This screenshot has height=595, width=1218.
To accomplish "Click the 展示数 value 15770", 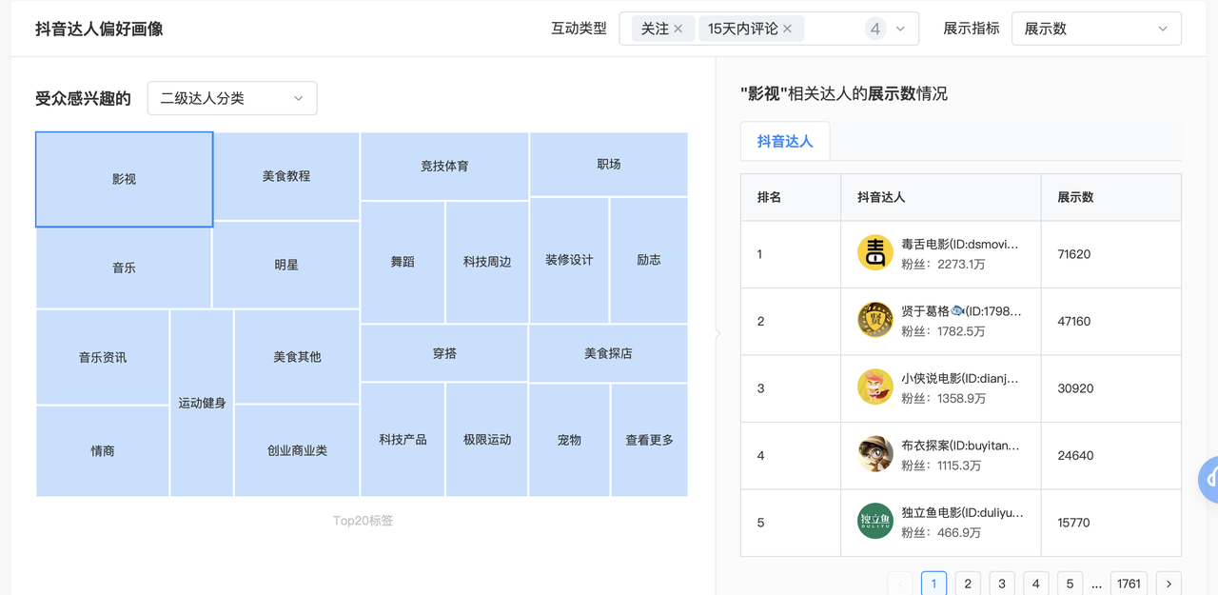I will click(1074, 523).
